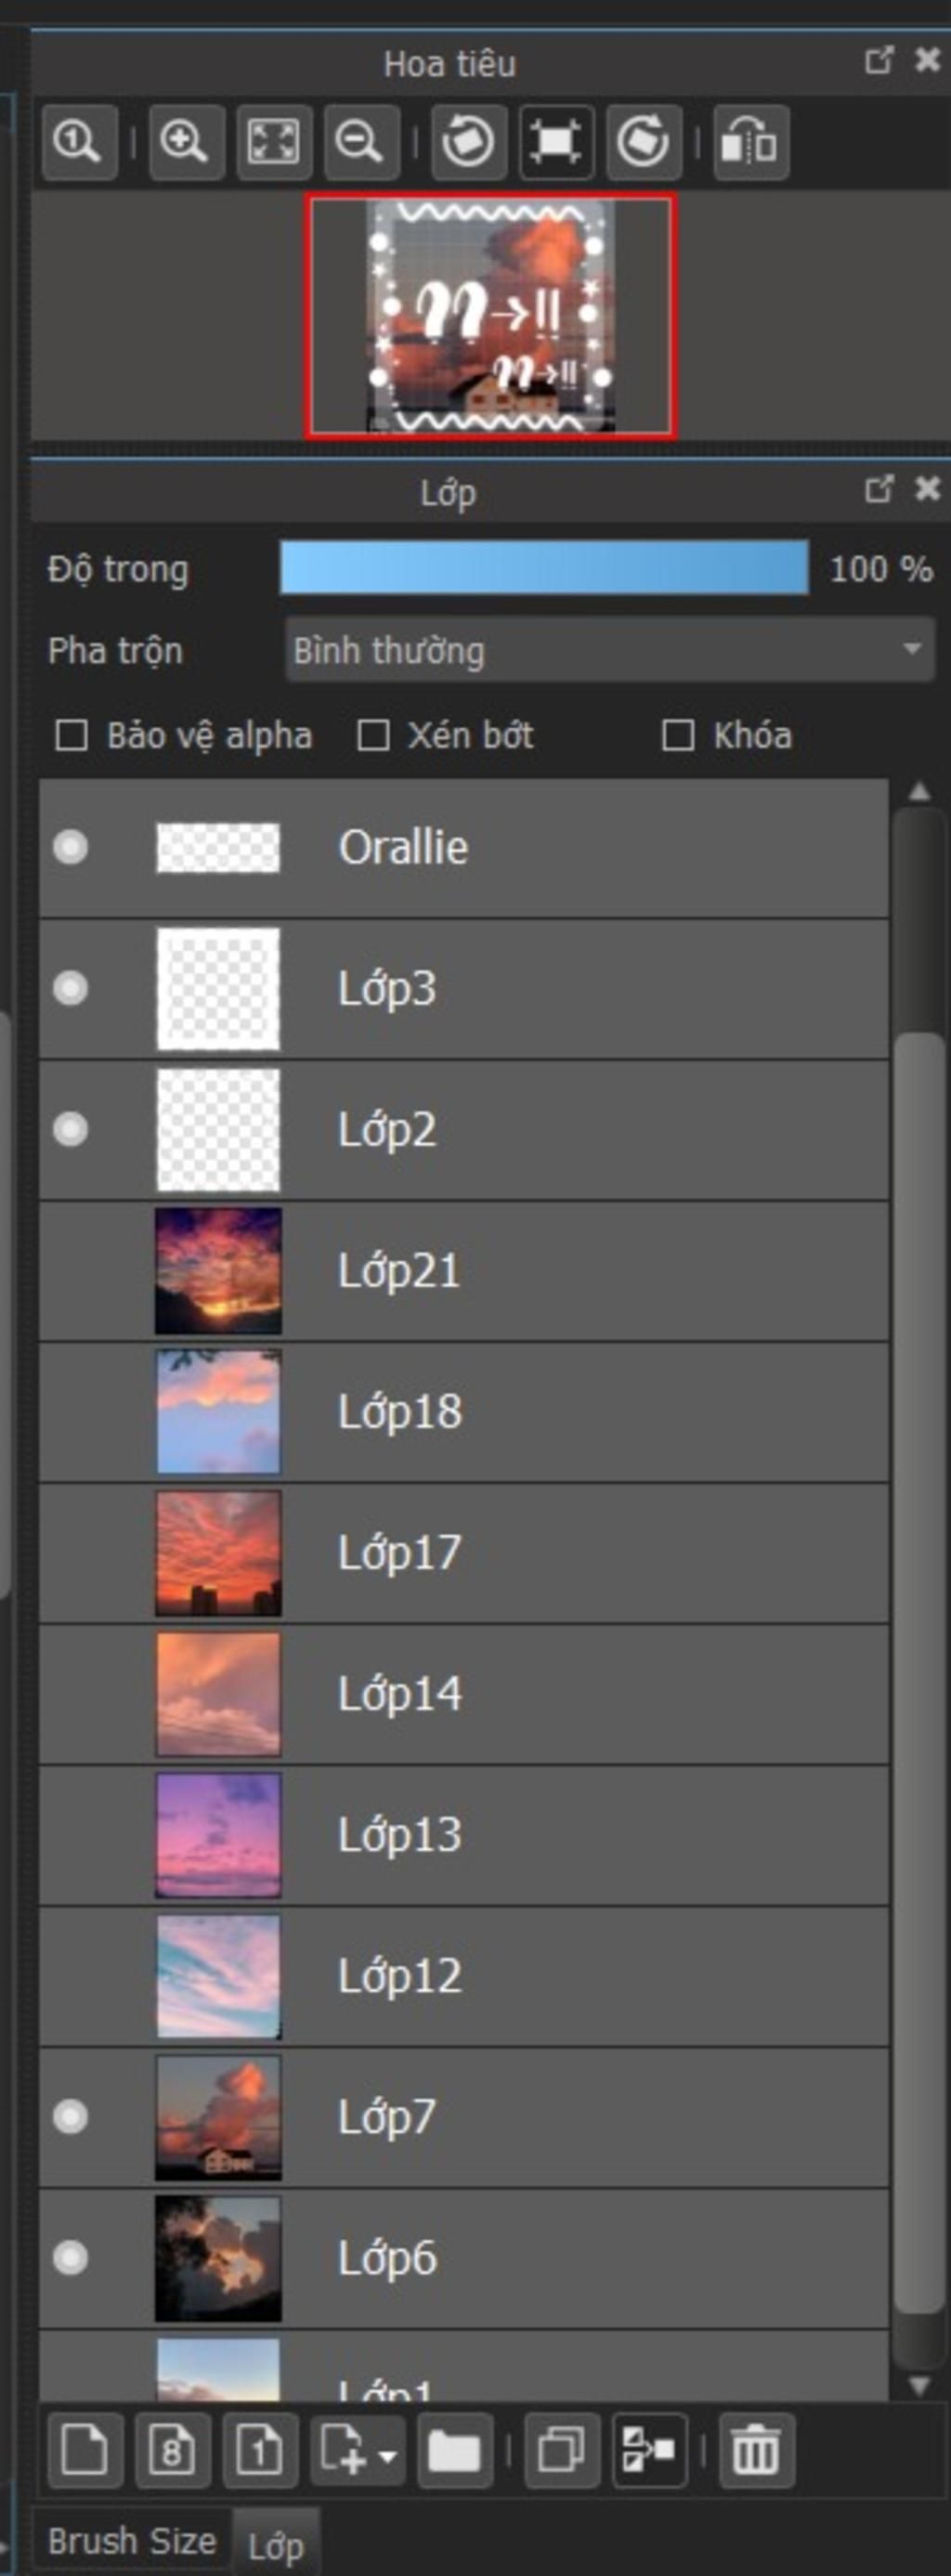Delete the layer using the trash icon
Image resolution: width=951 pixels, height=2576 pixels.
point(756,2450)
